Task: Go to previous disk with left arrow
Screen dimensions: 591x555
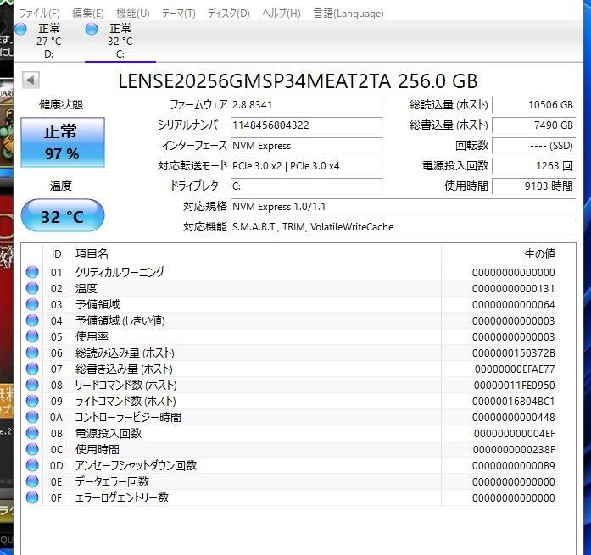Action: pos(31,80)
